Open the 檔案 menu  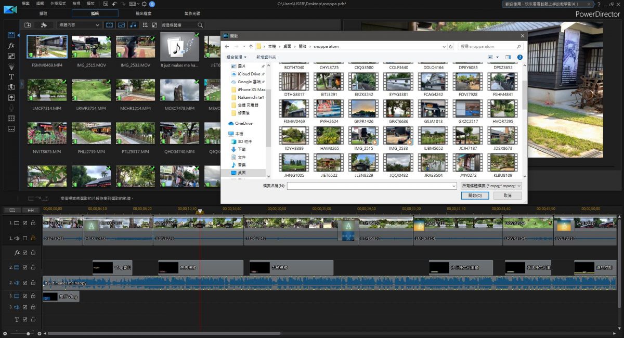pos(26,4)
